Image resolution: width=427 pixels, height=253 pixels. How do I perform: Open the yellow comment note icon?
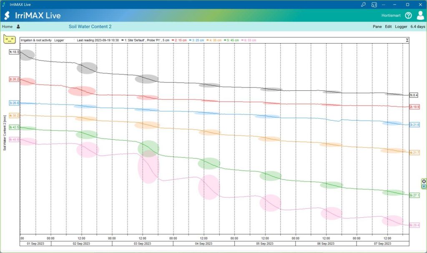pyautogui.click(x=9, y=39)
